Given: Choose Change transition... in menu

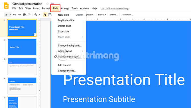Looking at the screenshot, I should [69, 57].
